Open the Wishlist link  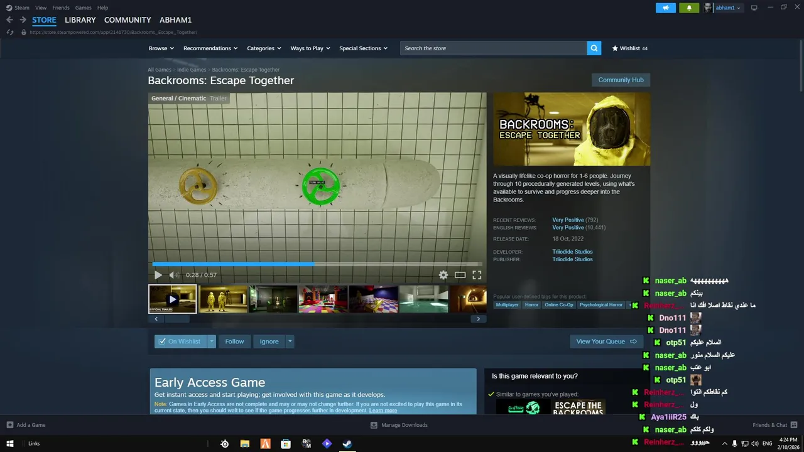629,48
